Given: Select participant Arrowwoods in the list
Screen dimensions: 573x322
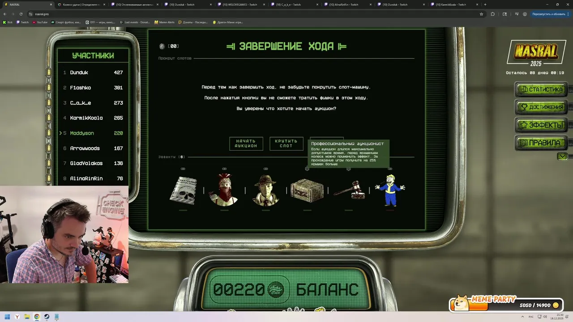Looking at the screenshot, I should click(x=93, y=148).
